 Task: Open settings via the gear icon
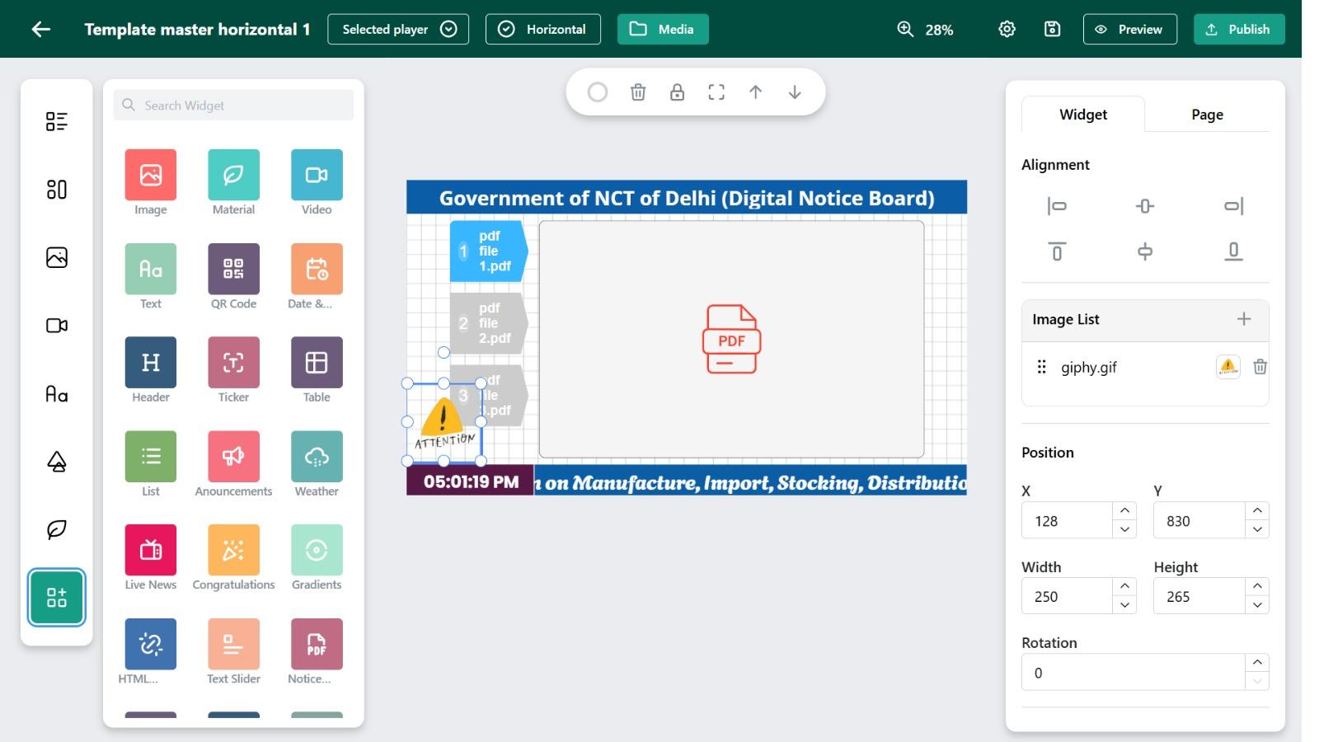(1006, 28)
